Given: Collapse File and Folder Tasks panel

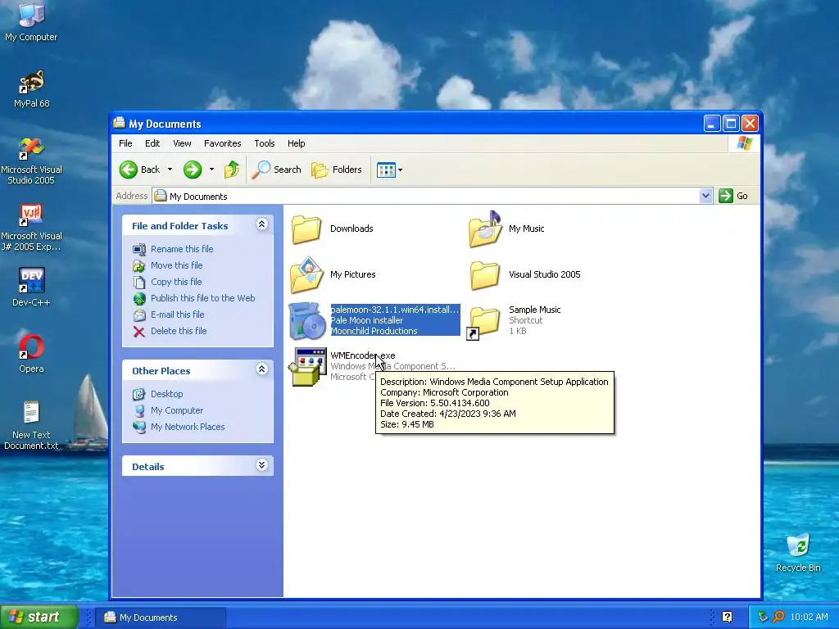Looking at the screenshot, I should coord(261,224).
